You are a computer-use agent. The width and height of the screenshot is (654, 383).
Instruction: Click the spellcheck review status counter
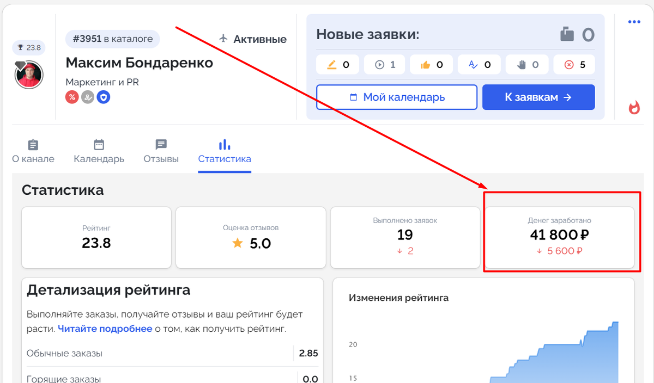(480, 65)
